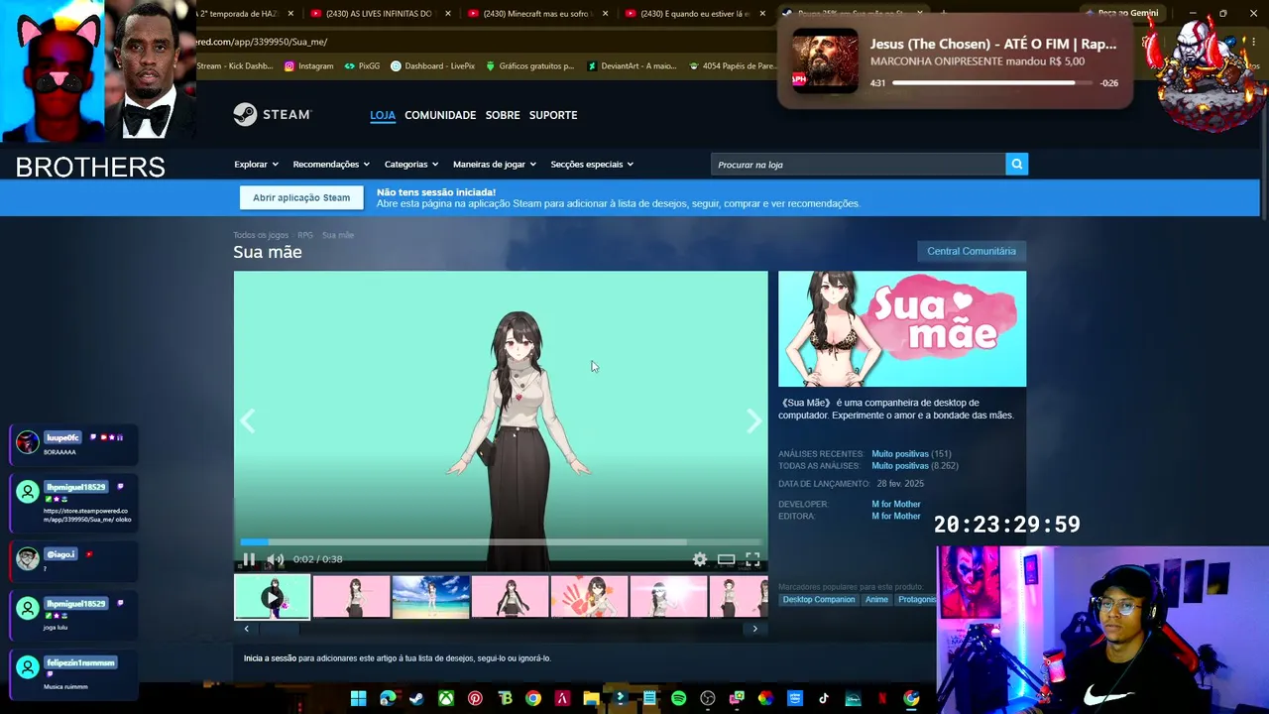Image resolution: width=1269 pixels, height=714 pixels.
Task: Seek in the Jesus (The Chosen) song progress bar
Action: pos(992,83)
